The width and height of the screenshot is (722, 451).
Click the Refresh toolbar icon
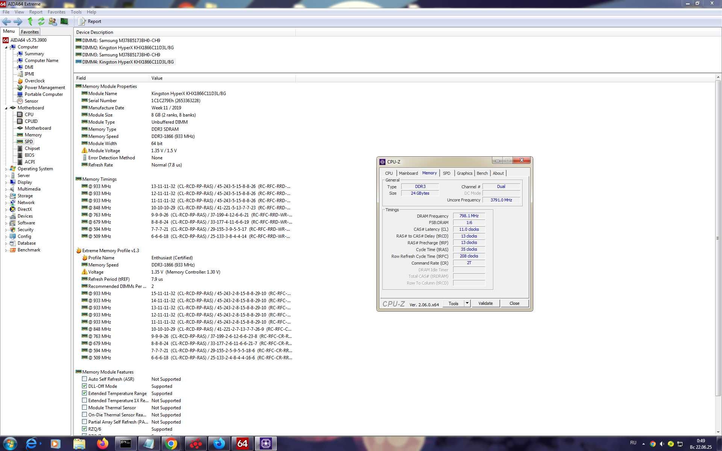tap(41, 21)
